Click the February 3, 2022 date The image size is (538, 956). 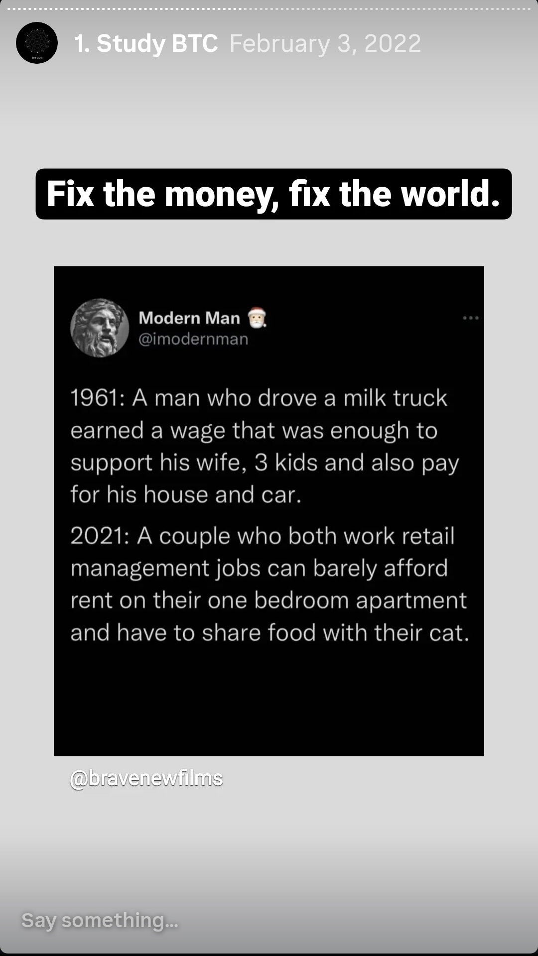pyautogui.click(x=325, y=43)
